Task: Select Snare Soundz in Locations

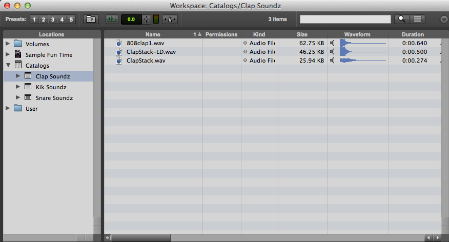Action: pos(54,98)
